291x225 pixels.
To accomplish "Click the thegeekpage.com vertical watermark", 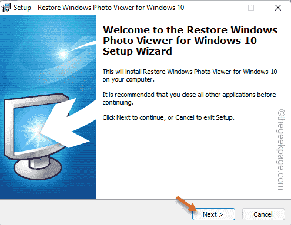I will (282, 149).
